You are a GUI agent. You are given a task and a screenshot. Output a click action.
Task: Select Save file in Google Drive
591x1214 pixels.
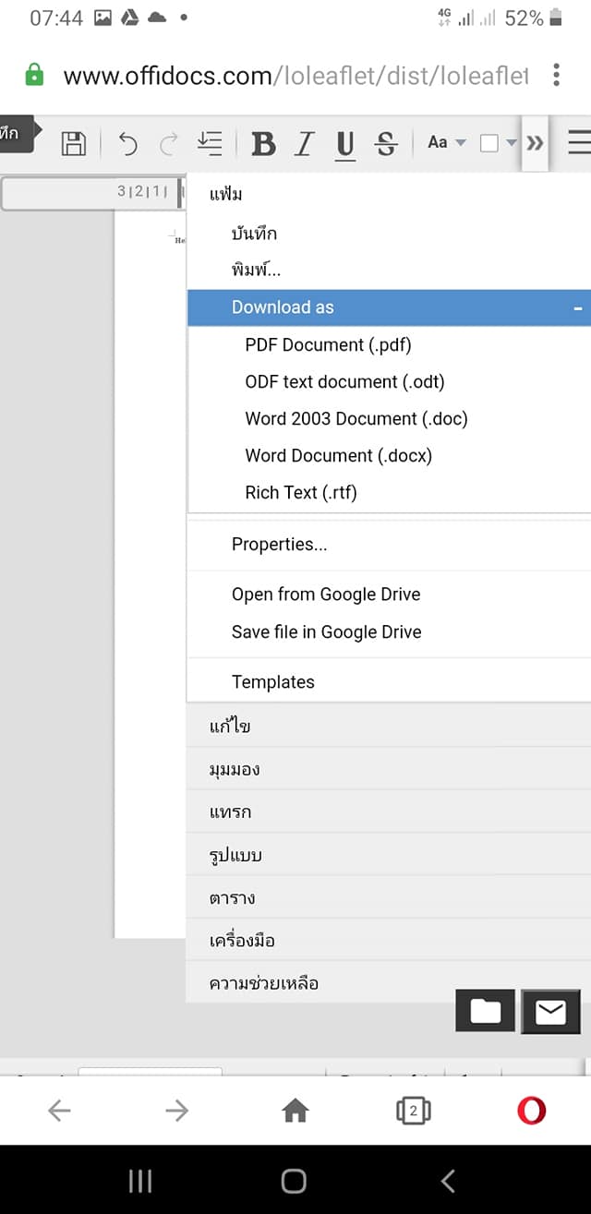(326, 632)
